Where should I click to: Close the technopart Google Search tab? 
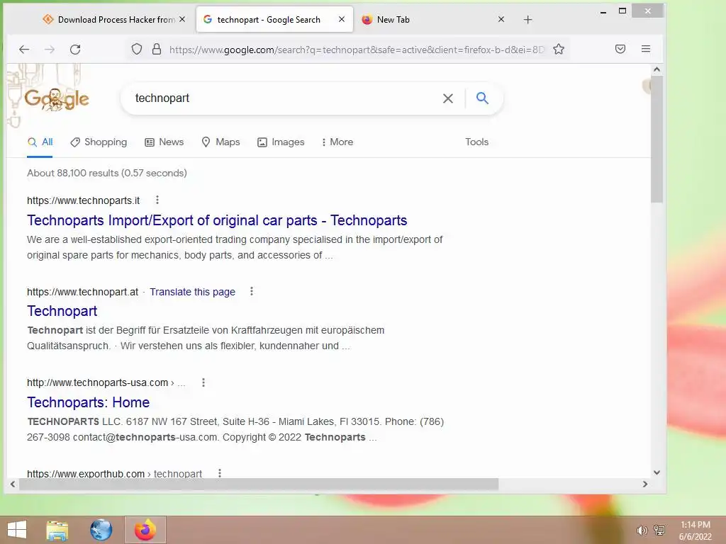pyautogui.click(x=342, y=19)
